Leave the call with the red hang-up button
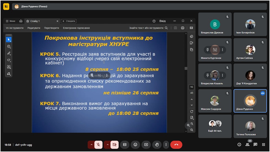This screenshot has height=152, width=270. (176, 145)
